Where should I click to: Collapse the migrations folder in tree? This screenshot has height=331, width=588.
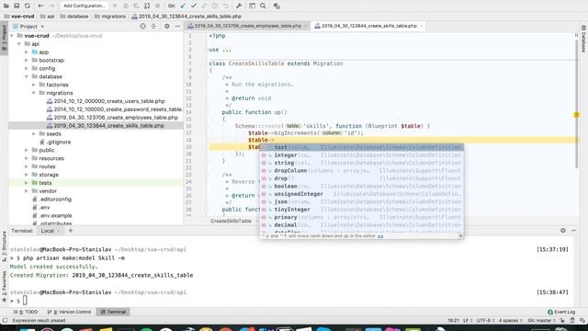pos(34,93)
